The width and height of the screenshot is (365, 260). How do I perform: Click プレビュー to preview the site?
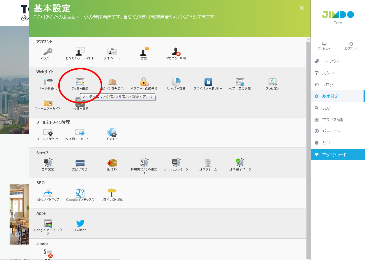point(324,46)
